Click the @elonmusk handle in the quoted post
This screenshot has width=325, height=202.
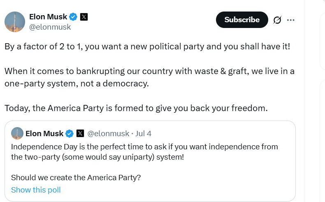pyautogui.click(x=108, y=133)
